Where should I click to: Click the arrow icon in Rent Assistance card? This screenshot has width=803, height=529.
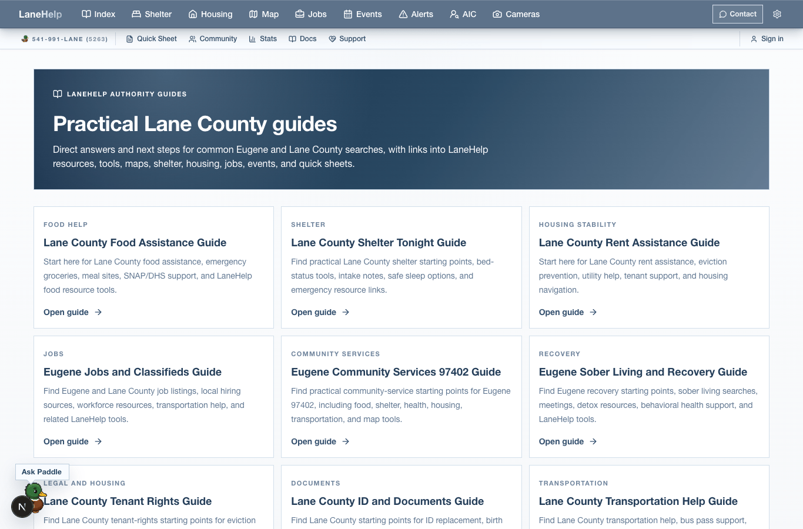(593, 312)
